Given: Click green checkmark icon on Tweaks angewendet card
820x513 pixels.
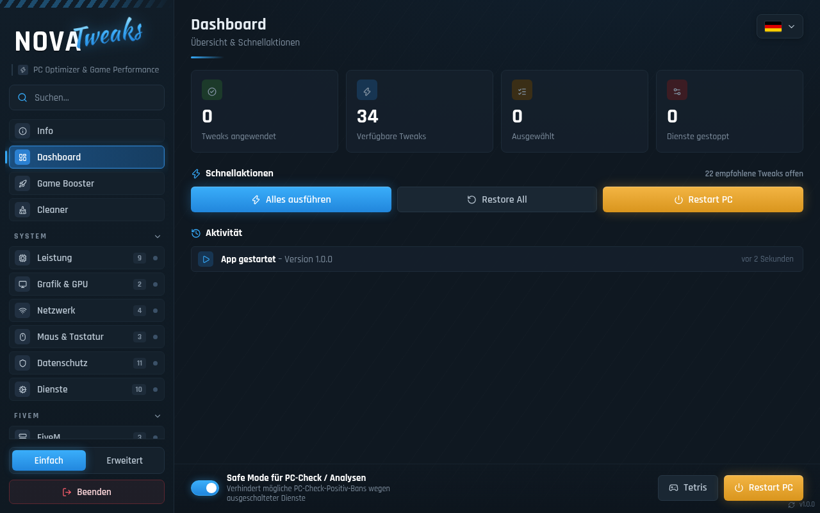Looking at the screenshot, I should [212, 90].
